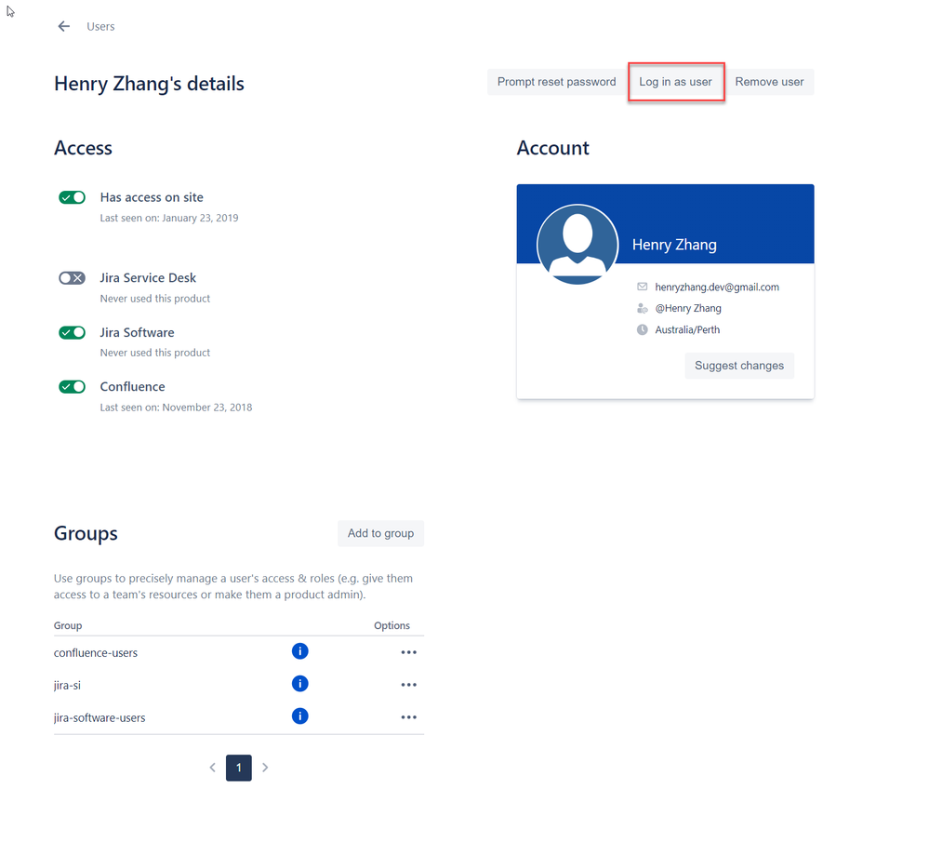Click the @Henry Zhang mention text
The image size is (929, 856).
[688, 308]
